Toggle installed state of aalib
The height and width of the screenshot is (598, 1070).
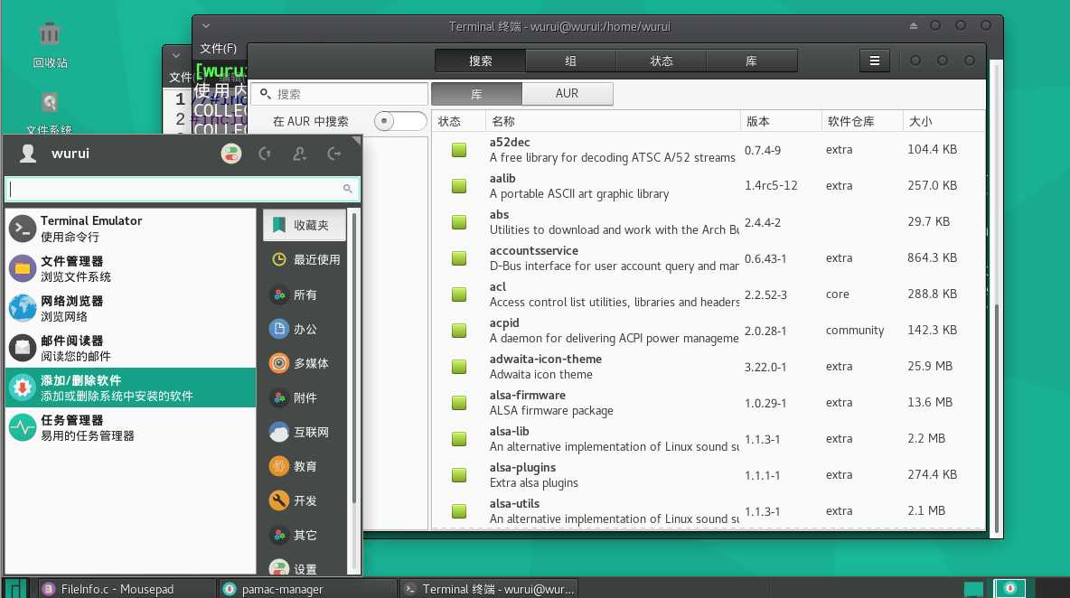coord(459,186)
